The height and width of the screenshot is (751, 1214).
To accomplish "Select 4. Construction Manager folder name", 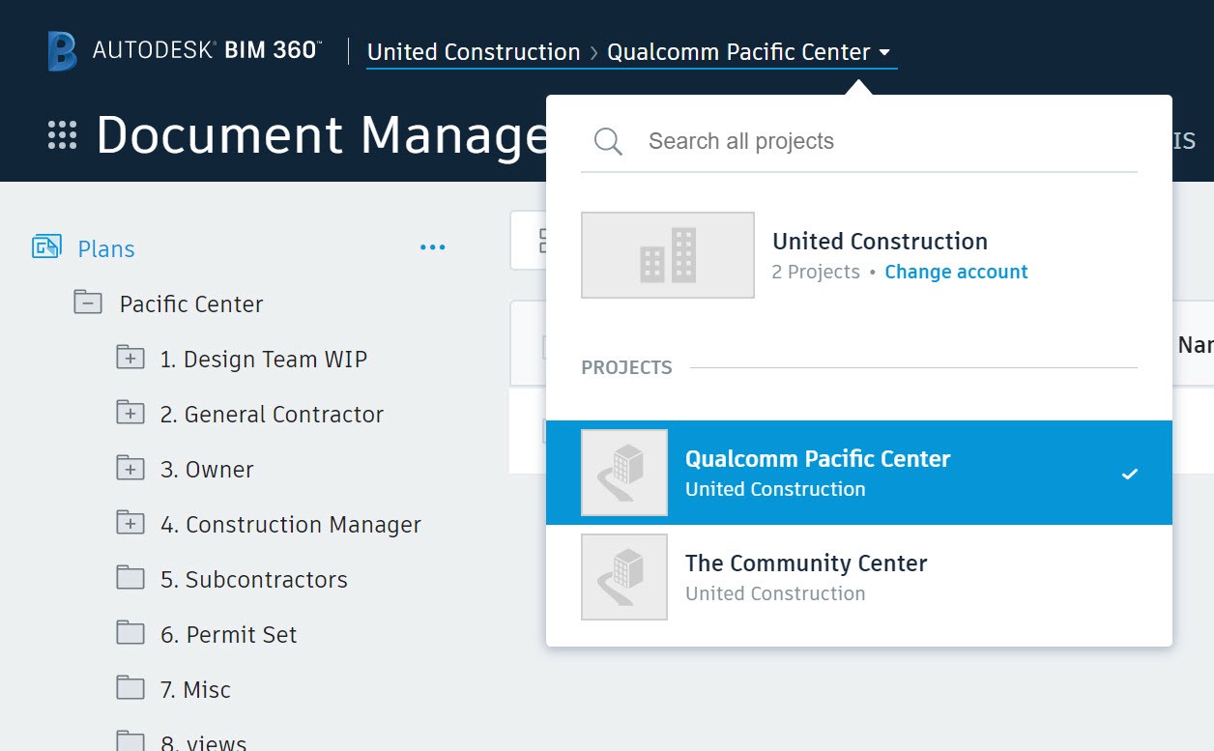I will [x=291, y=524].
